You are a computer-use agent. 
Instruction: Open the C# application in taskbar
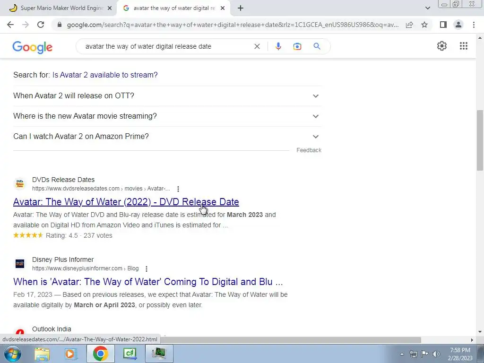tap(130, 354)
